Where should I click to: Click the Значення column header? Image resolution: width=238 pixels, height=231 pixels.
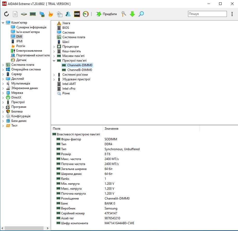point(151,129)
